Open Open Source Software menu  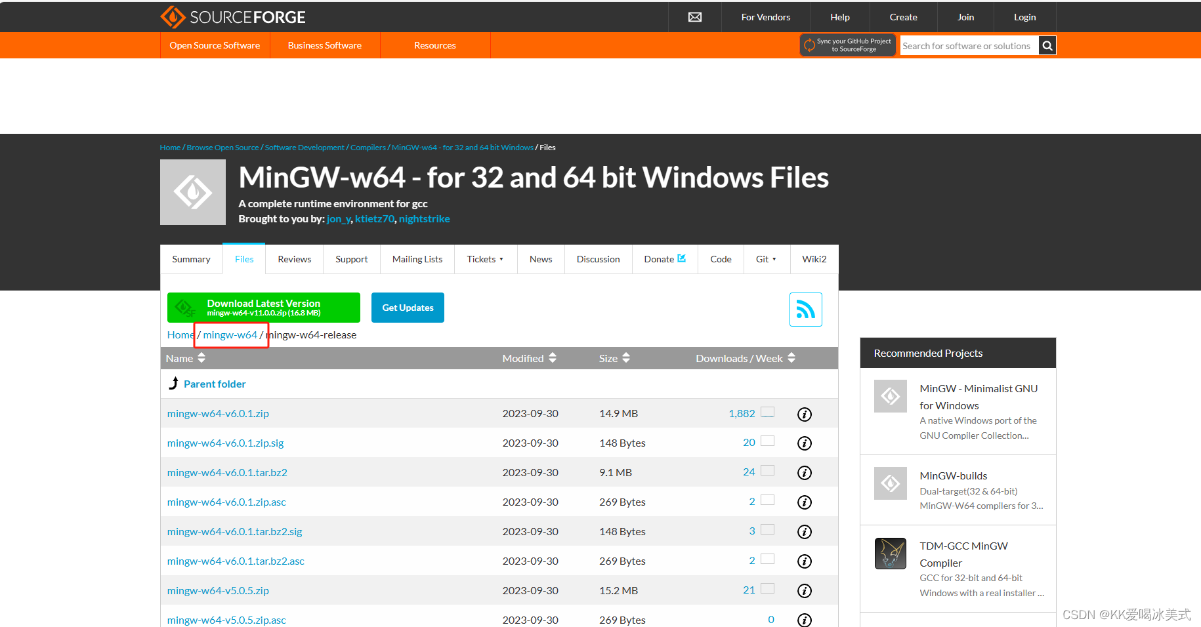215,45
